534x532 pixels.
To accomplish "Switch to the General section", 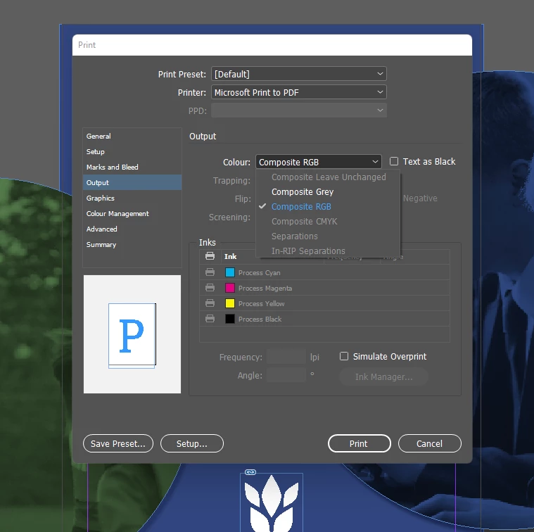I will point(132,137).
